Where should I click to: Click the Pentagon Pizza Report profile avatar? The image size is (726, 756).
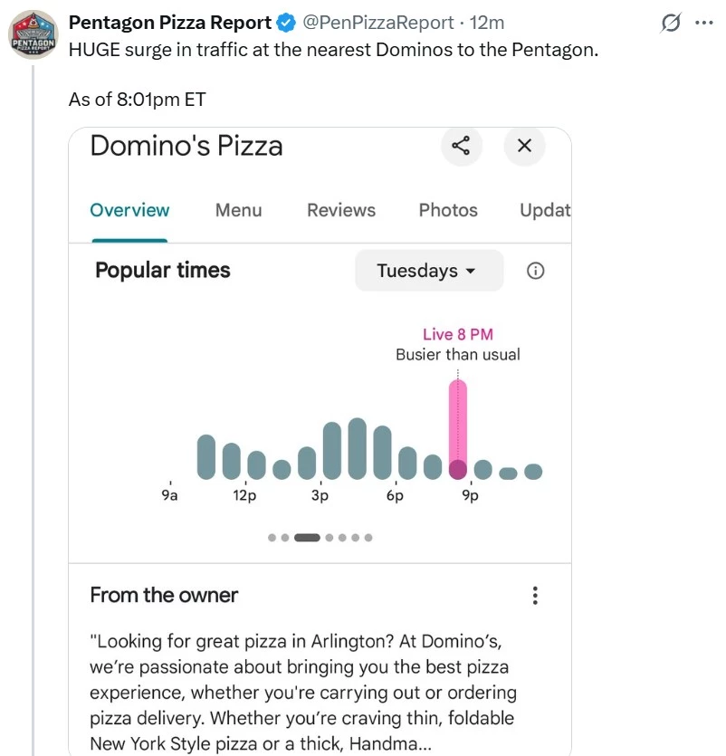point(33,34)
